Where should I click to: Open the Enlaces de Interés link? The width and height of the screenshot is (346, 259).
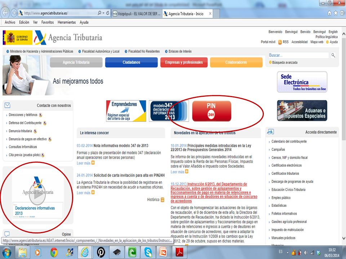[x=180, y=51]
